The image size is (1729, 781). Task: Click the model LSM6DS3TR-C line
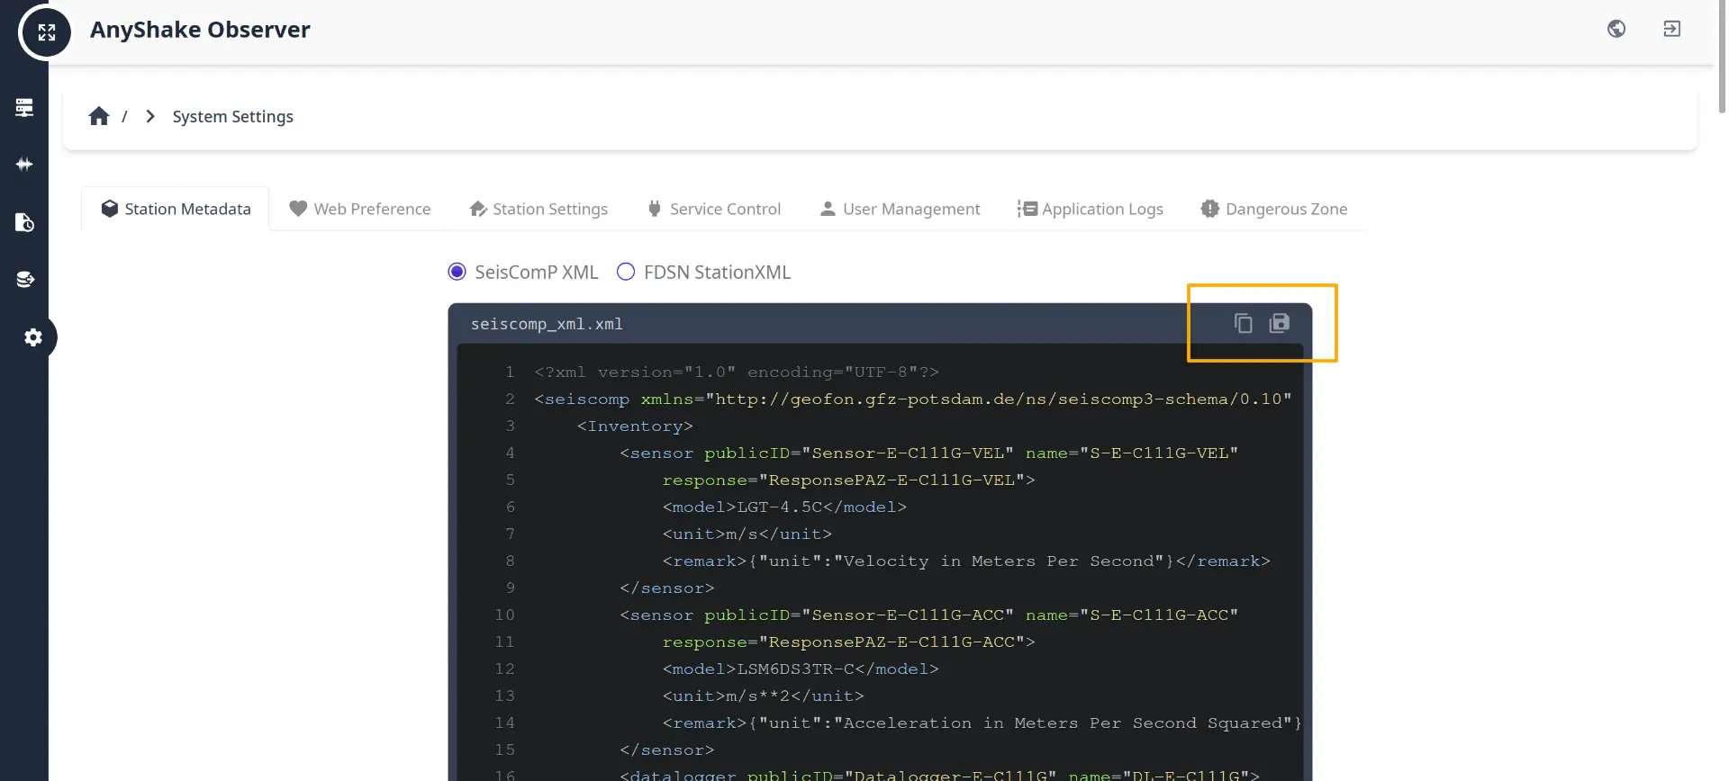point(801,669)
